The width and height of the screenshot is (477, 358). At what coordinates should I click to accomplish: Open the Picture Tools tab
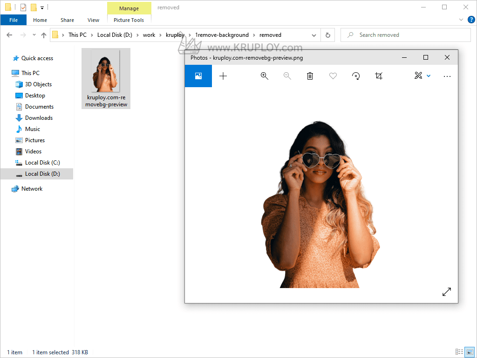tap(129, 20)
